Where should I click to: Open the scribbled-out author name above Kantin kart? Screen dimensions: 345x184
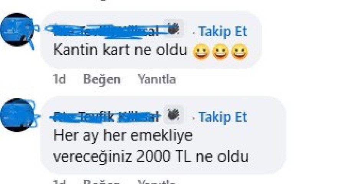[x=102, y=31]
